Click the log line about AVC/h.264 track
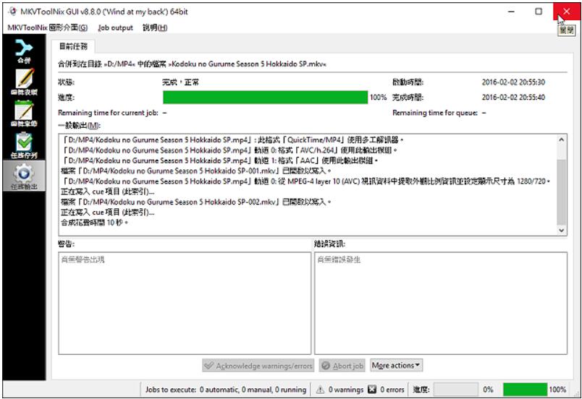Screen dimensions: 582x399 (x=229, y=150)
